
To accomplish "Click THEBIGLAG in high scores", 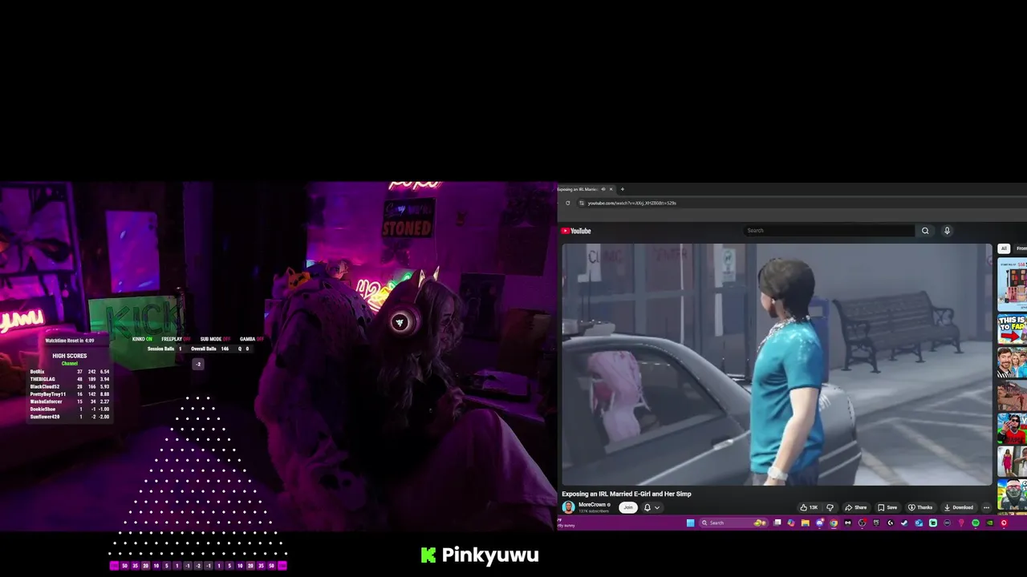I will pyautogui.click(x=43, y=379).
